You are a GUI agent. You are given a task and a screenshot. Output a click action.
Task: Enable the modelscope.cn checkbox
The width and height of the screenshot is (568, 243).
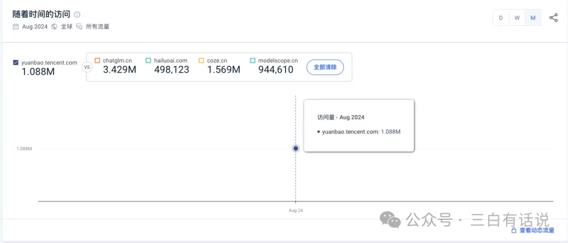(x=252, y=60)
